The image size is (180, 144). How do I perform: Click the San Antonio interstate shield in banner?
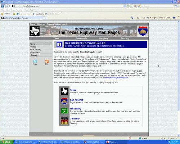(x=143, y=31)
